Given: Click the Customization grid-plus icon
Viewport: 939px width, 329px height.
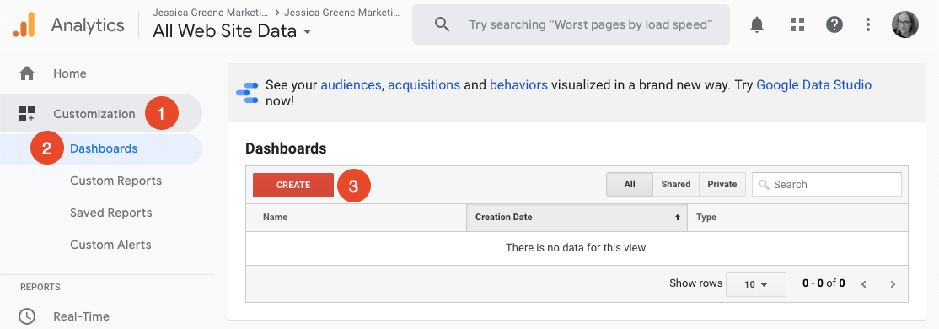Looking at the screenshot, I should click(x=27, y=114).
